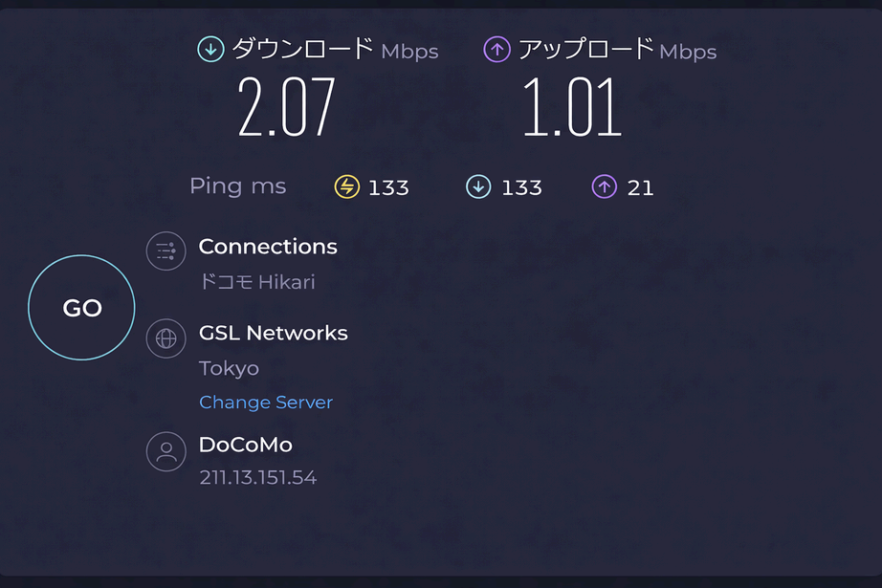The height and width of the screenshot is (588, 882).
Task: Click the GSL Networks server name
Action: coord(273,333)
